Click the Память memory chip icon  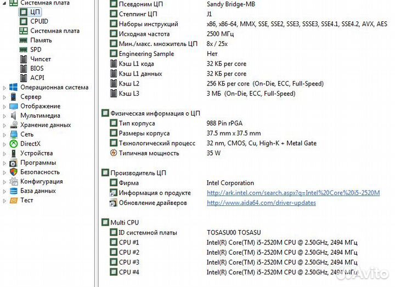click(x=24, y=40)
